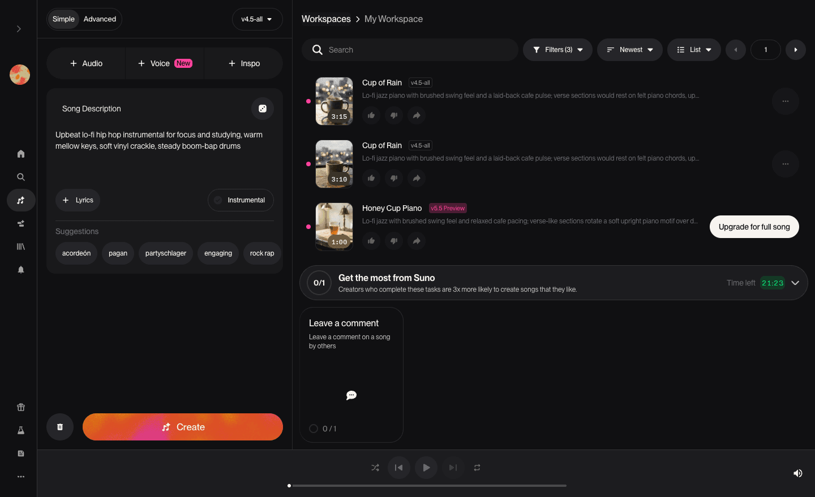
Task: Expand the collapsed sidebar arrow
Action: pyautogui.click(x=19, y=29)
